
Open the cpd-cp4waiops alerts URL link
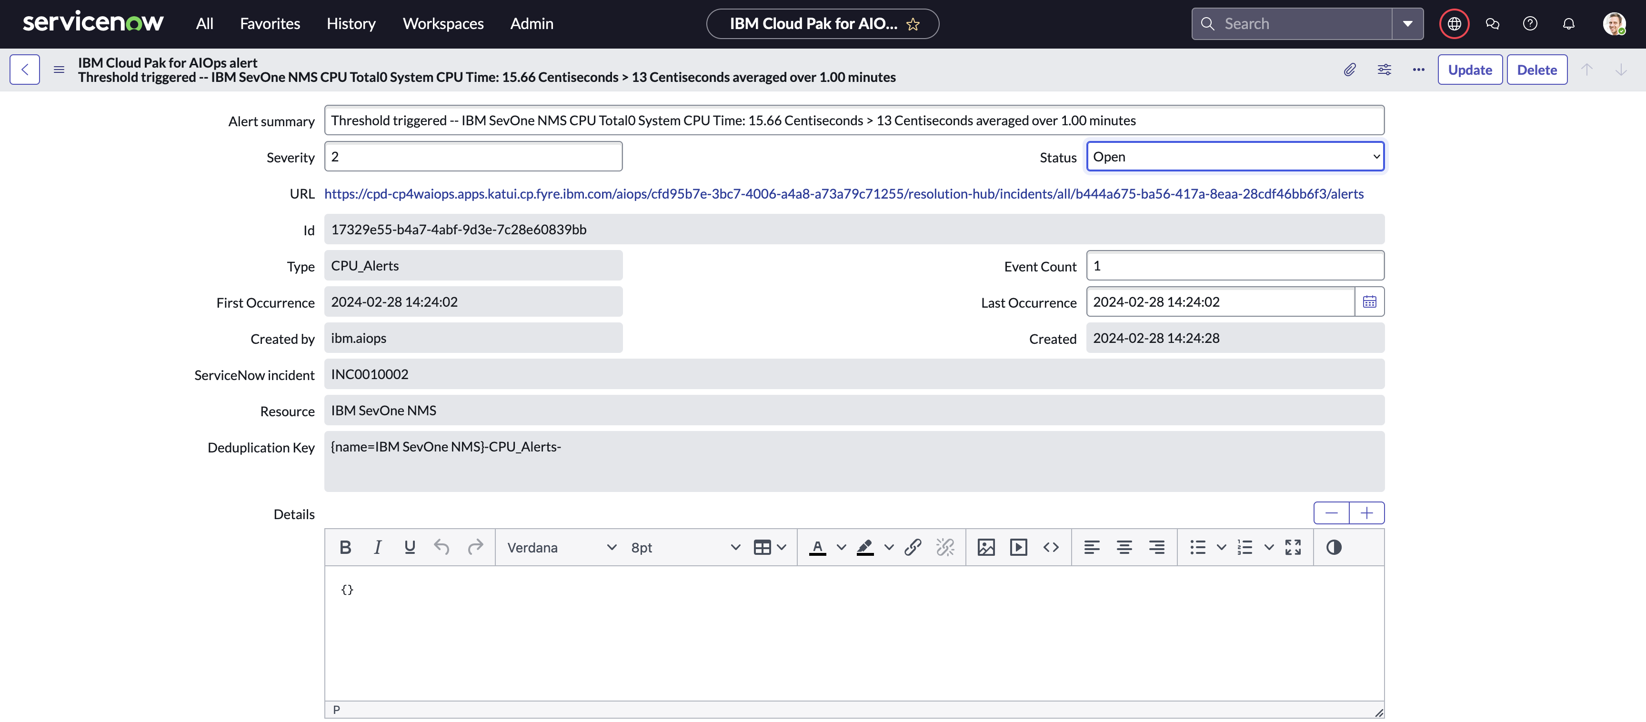point(843,194)
